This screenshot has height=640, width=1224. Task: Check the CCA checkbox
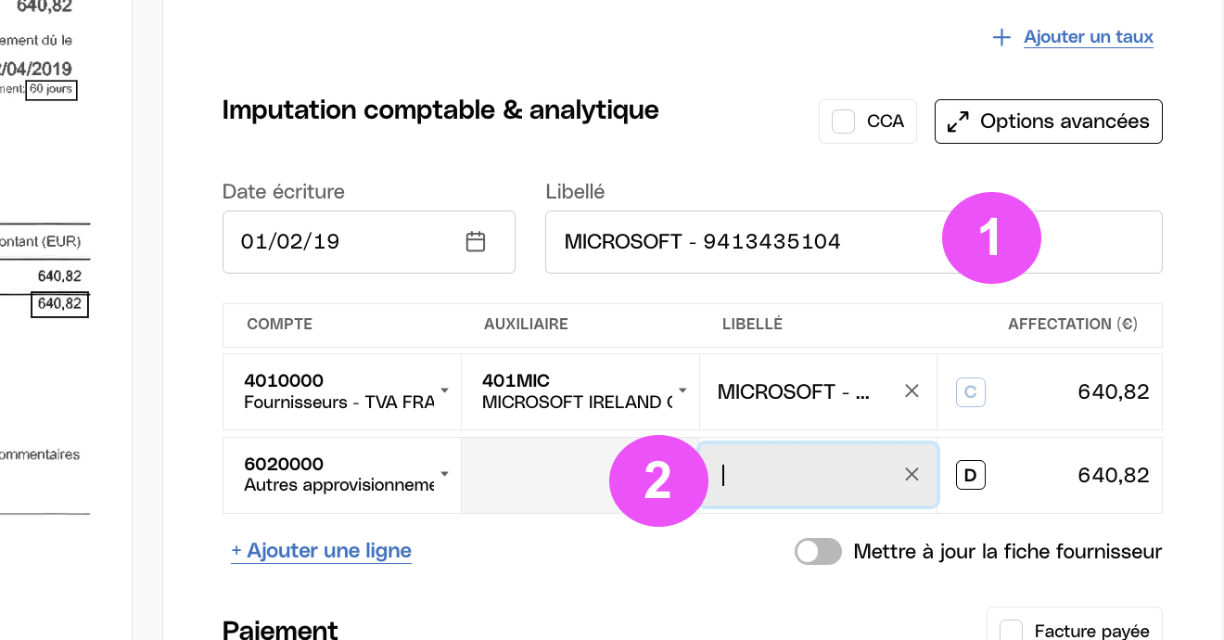click(x=843, y=122)
